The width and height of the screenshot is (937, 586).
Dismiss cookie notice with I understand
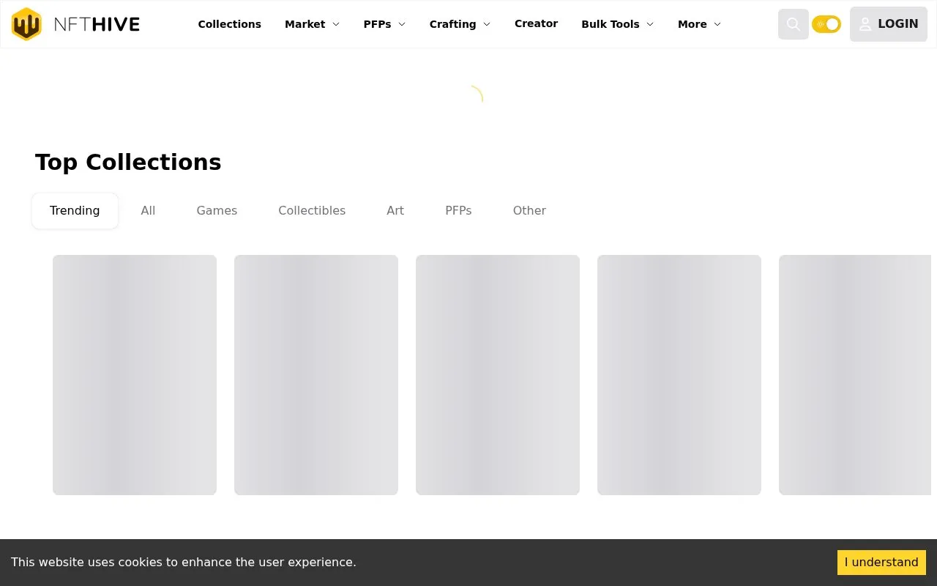click(x=881, y=563)
